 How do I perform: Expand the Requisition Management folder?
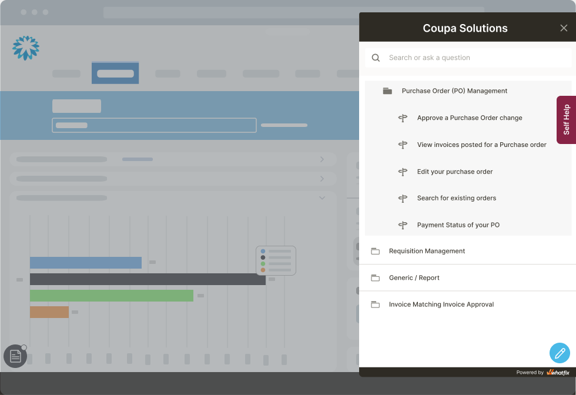[x=467, y=251]
